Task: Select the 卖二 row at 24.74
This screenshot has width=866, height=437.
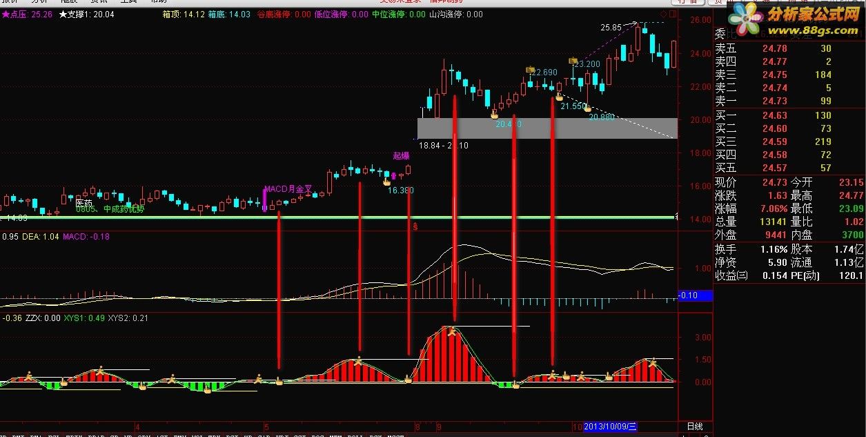Action: coord(788,88)
